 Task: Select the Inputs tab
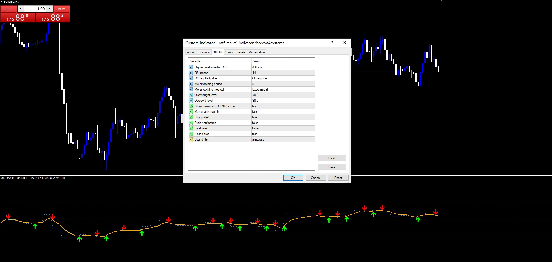[x=217, y=52]
